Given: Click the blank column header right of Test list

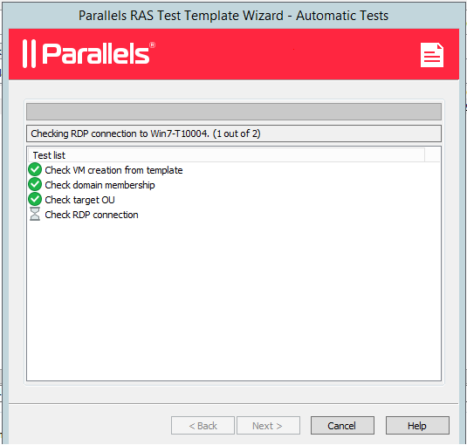Looking at the screenshot, I should tap(432, 155).
